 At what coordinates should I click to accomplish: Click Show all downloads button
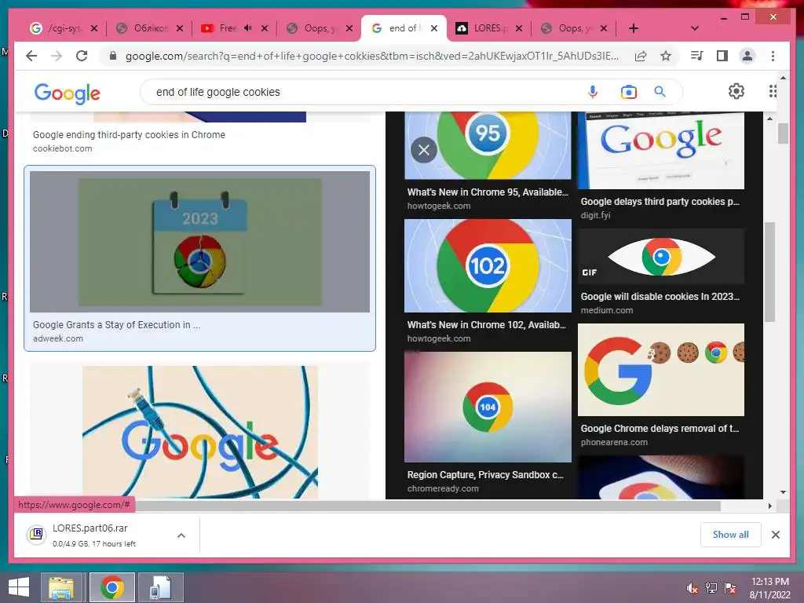tap(730, 535)
